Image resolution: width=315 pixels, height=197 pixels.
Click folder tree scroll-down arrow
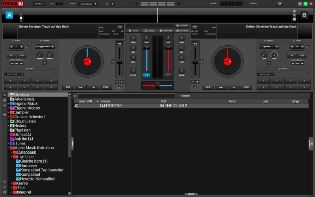[x=70, y=193]
